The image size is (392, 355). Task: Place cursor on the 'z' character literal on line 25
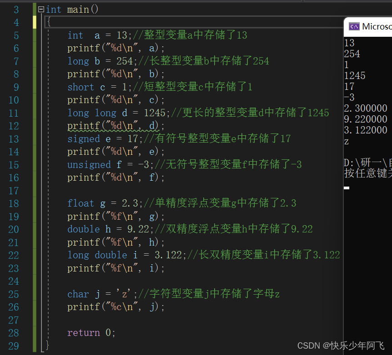pos(124,294)
